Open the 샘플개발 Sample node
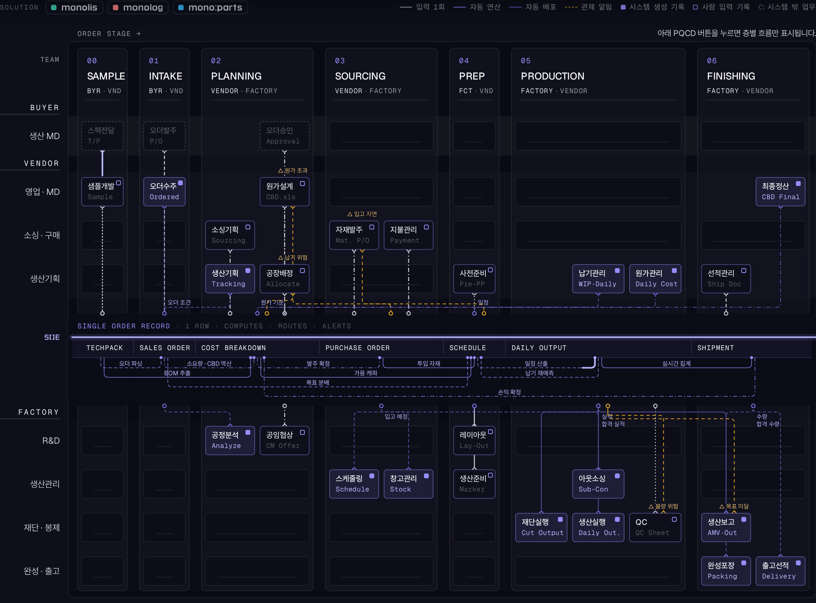The image size is (816, 603). [x=102, y=191]
